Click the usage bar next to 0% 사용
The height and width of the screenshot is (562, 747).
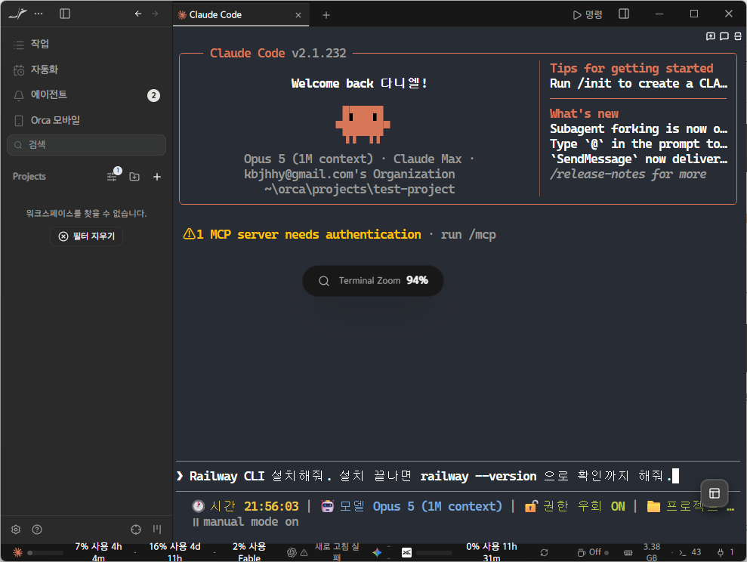coord(434,553)
